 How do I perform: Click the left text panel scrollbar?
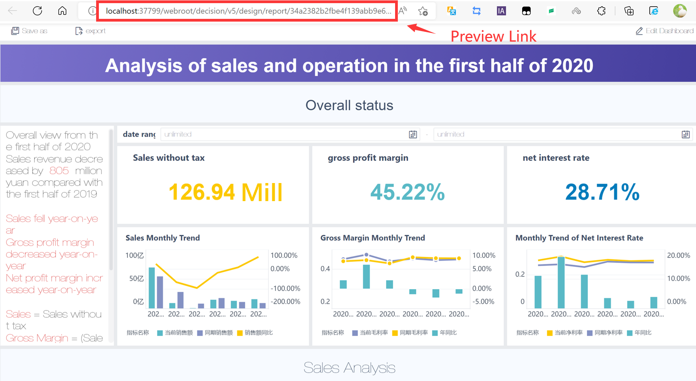pos(111,200)
